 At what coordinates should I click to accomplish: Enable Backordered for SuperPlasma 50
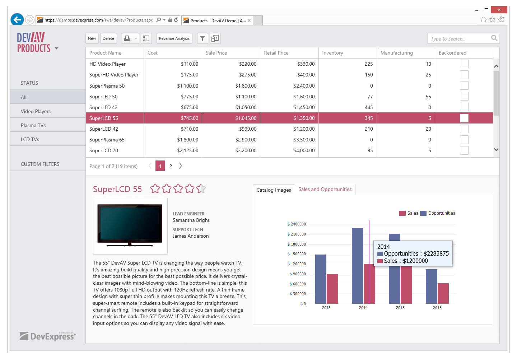pyautogui.click(x=464, y=85)
